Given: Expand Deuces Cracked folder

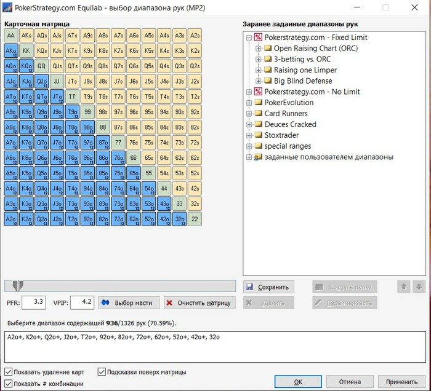Looking at the screenshot, I should (249, 125).
